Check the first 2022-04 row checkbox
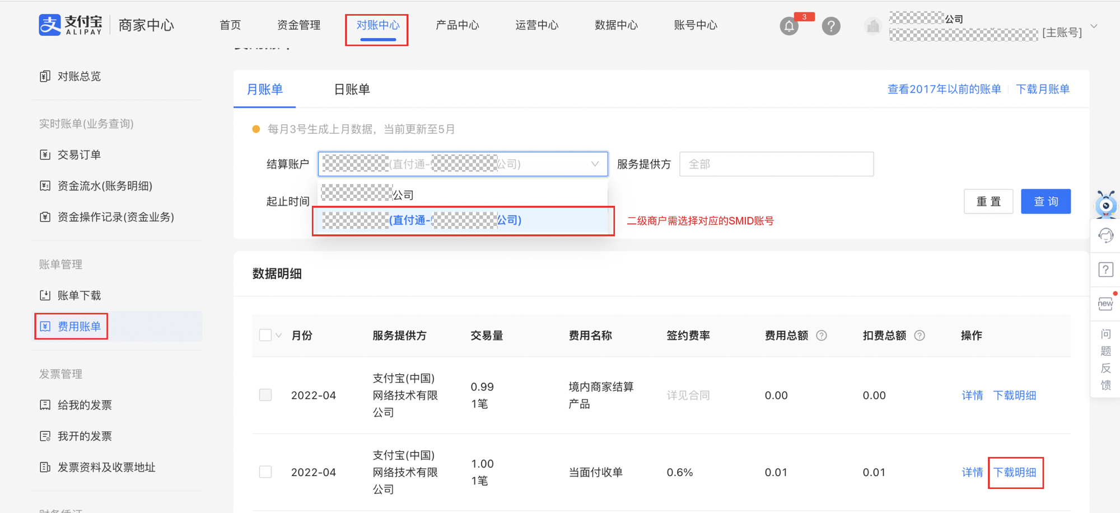The width and height of the screenshot is (1120, 513). coord(265,394)
